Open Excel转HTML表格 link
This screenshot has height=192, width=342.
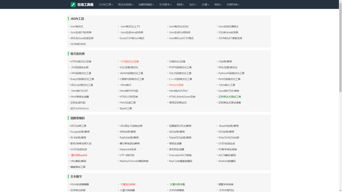229,91
